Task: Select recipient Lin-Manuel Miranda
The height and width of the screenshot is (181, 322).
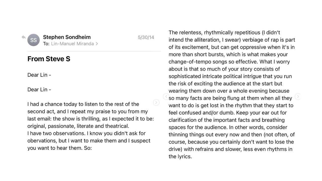Action: tap(72, 44)
